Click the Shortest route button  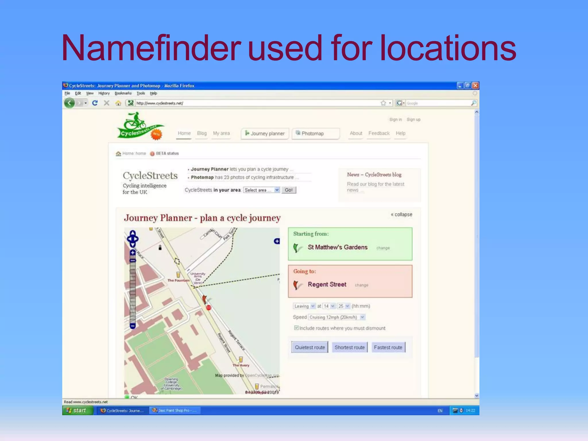349,347
